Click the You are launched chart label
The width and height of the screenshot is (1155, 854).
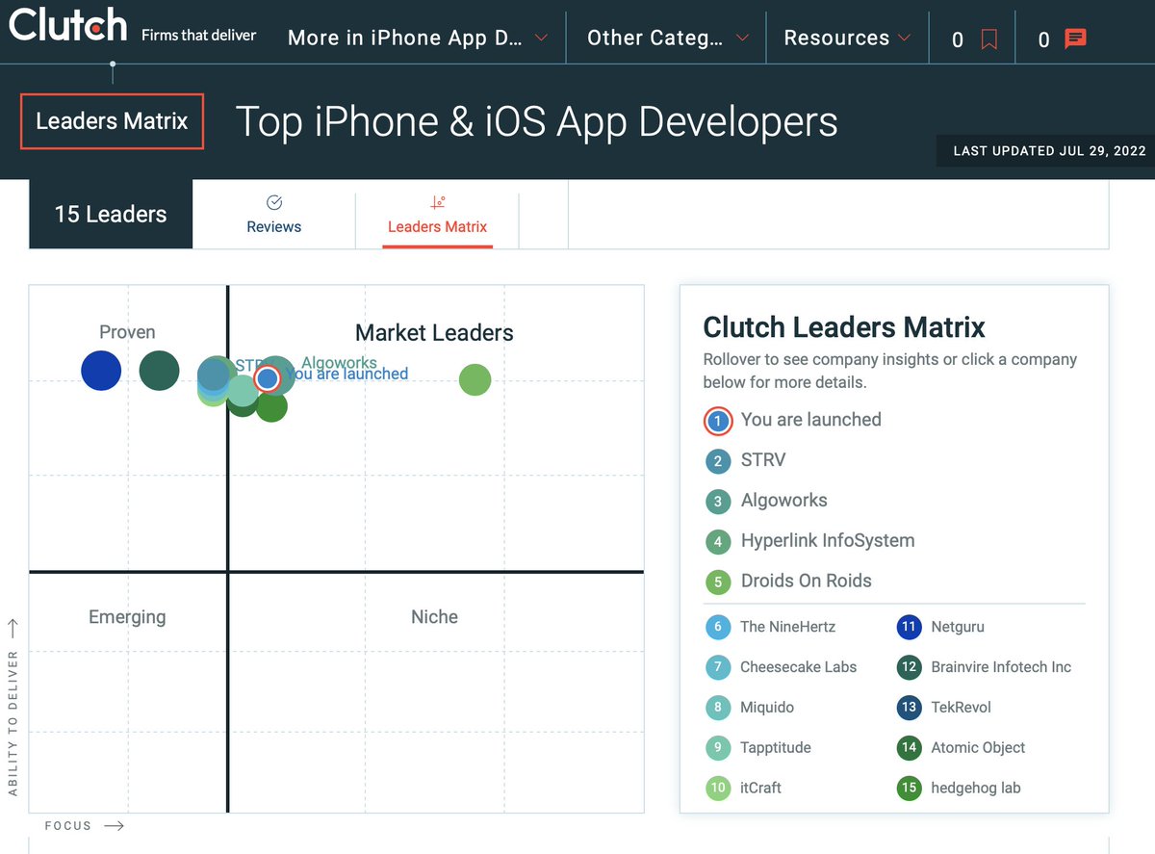(x=346, y=374)
